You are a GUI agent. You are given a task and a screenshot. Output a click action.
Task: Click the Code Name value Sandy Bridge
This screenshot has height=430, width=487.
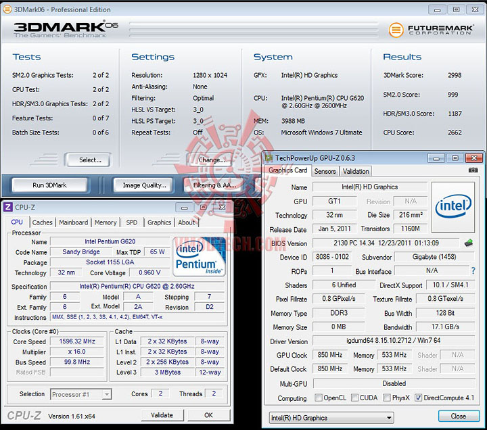pos(81,252)
